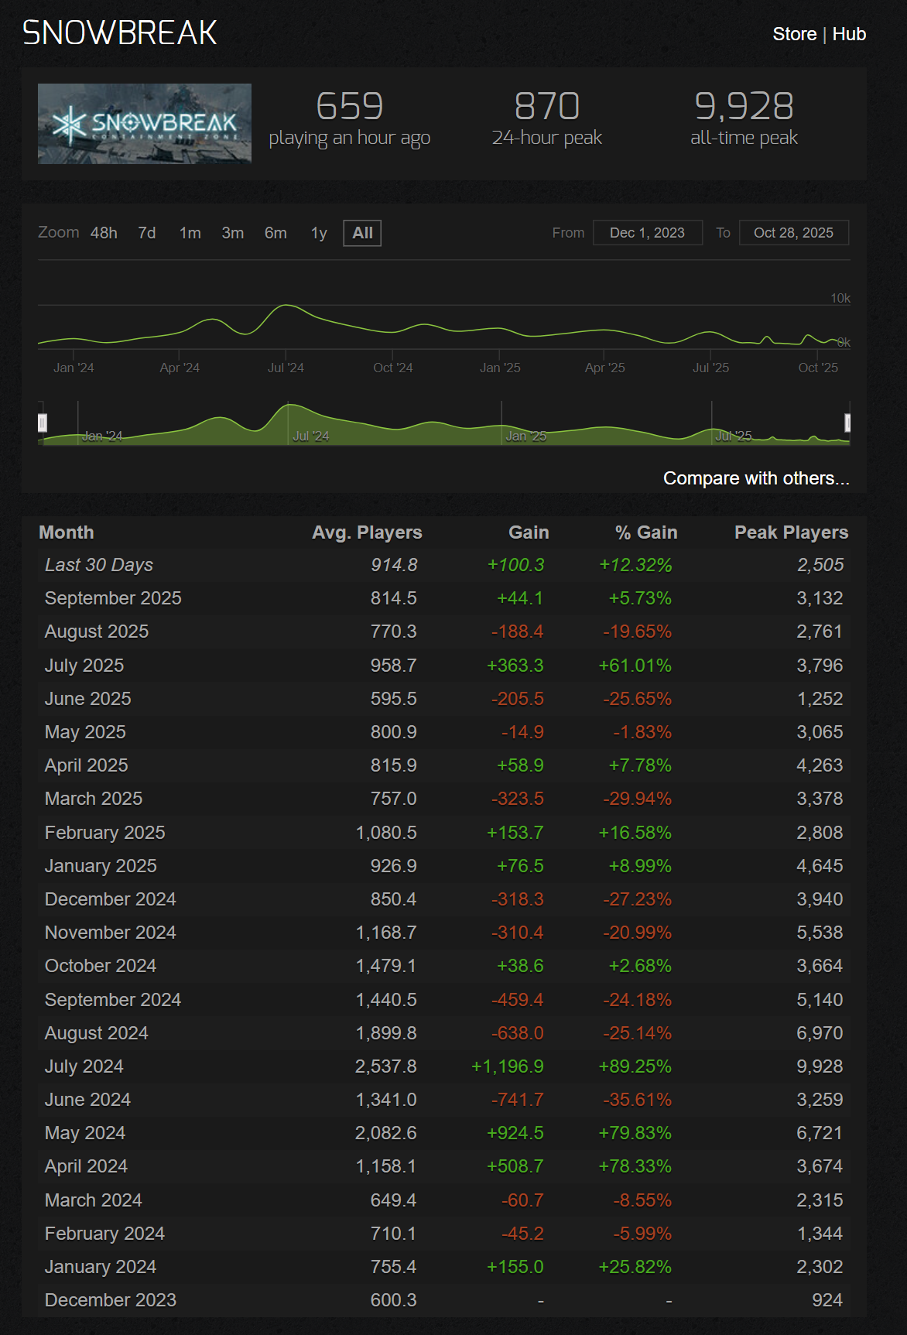907x1335 pixels.
Task: Click the 2,537.8 average players value
Action: (x=386, y=1066)
